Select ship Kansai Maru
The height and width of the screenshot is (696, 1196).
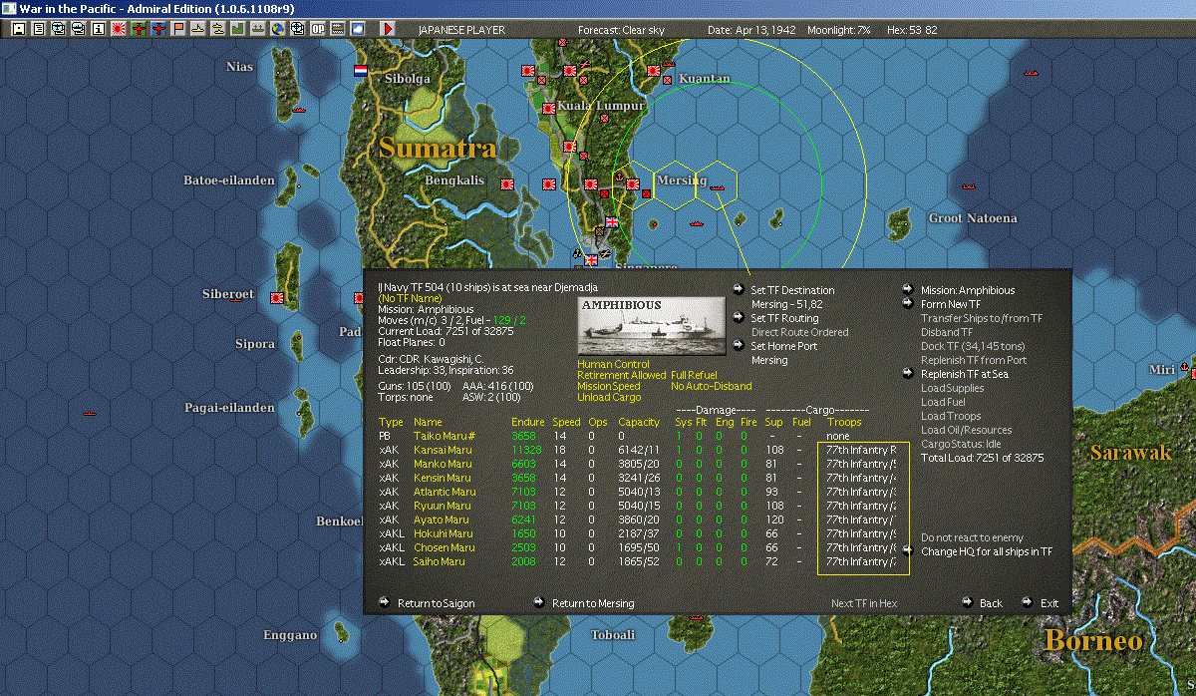pos(441,450)
